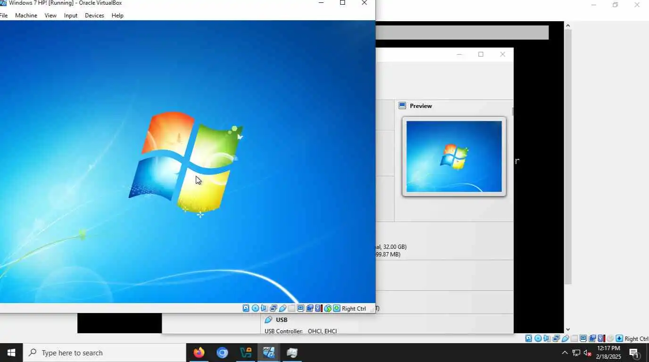
Task: Click keyboard capture icon beside Right Ctrl in Windows 7 HP
Action: coord(337,308)
